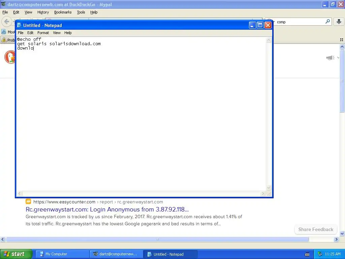The width and height of the screenshot is (345, 259).
Task: Click the DuckDuckGo duck logo
Action: coord(10,57)
